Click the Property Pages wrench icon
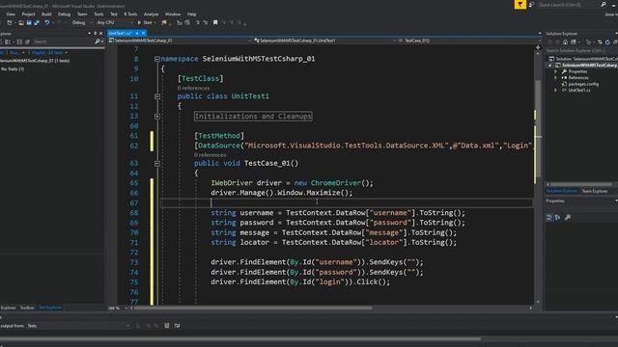618x347 pixels. pos(568,217)
